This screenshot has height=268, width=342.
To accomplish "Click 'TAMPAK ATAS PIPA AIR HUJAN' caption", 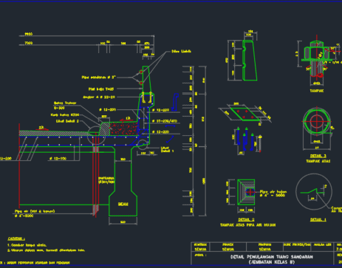I will (x=248, y=225).
